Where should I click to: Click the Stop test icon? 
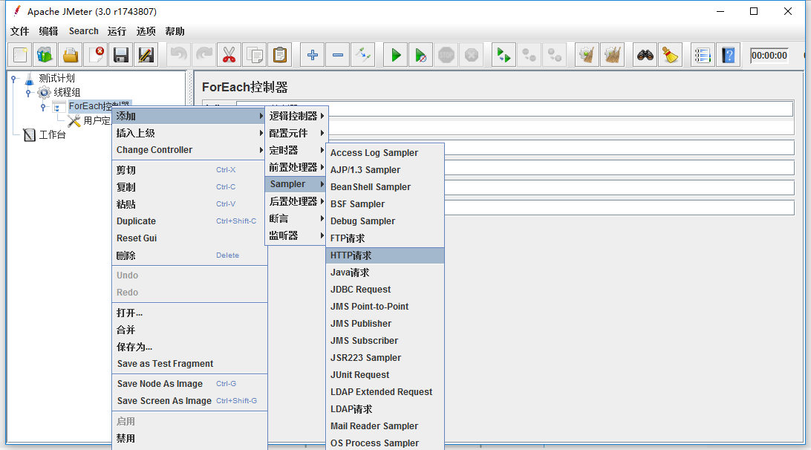446,55
